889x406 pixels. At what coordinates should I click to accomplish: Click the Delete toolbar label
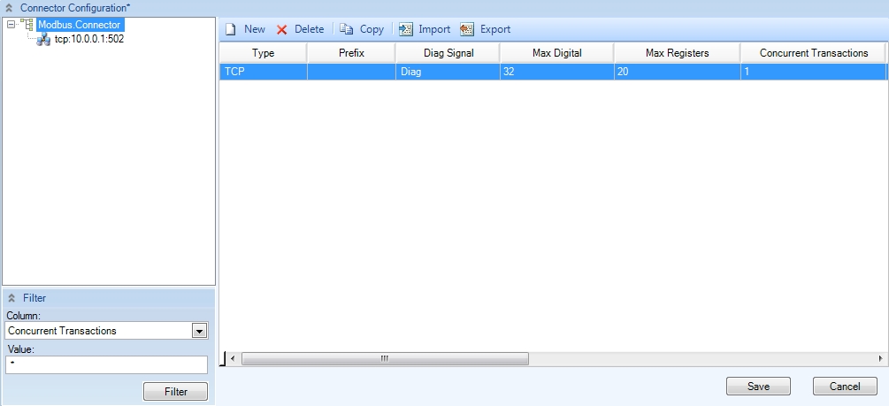coord(309,29)
